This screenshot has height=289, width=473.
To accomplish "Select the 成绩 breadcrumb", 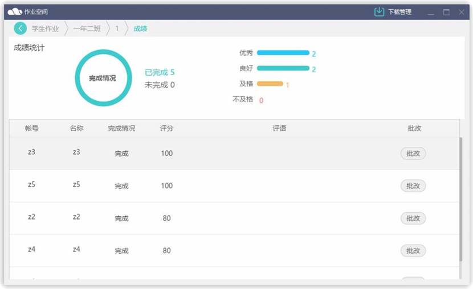I will pos(140,28).
